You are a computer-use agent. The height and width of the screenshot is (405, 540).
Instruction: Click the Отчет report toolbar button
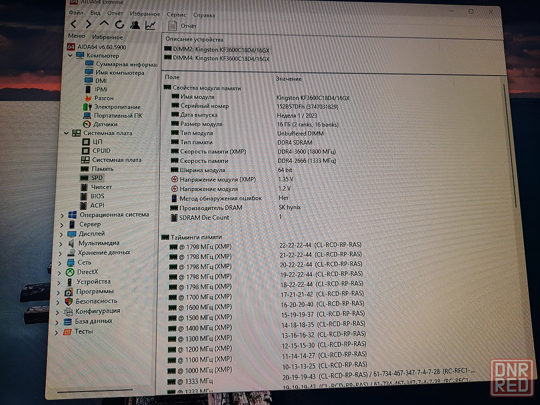pos(182,26)
